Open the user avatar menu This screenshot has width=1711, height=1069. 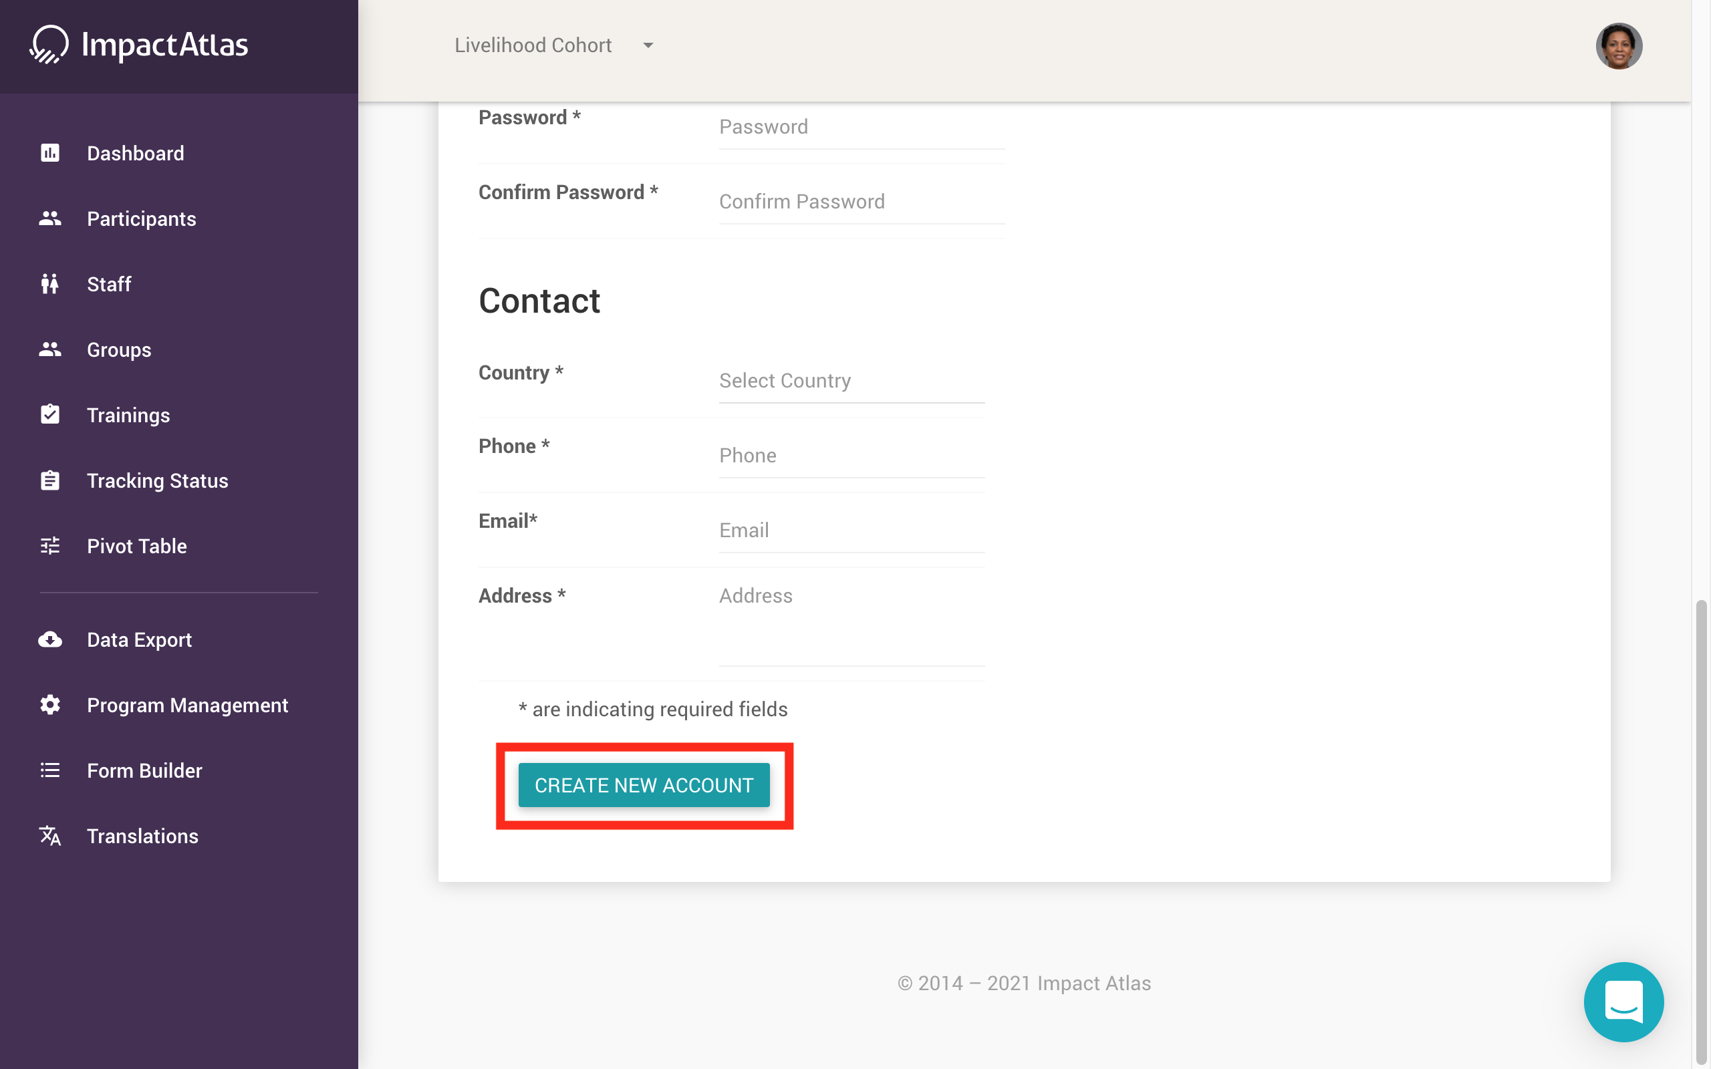[1618, 46]
